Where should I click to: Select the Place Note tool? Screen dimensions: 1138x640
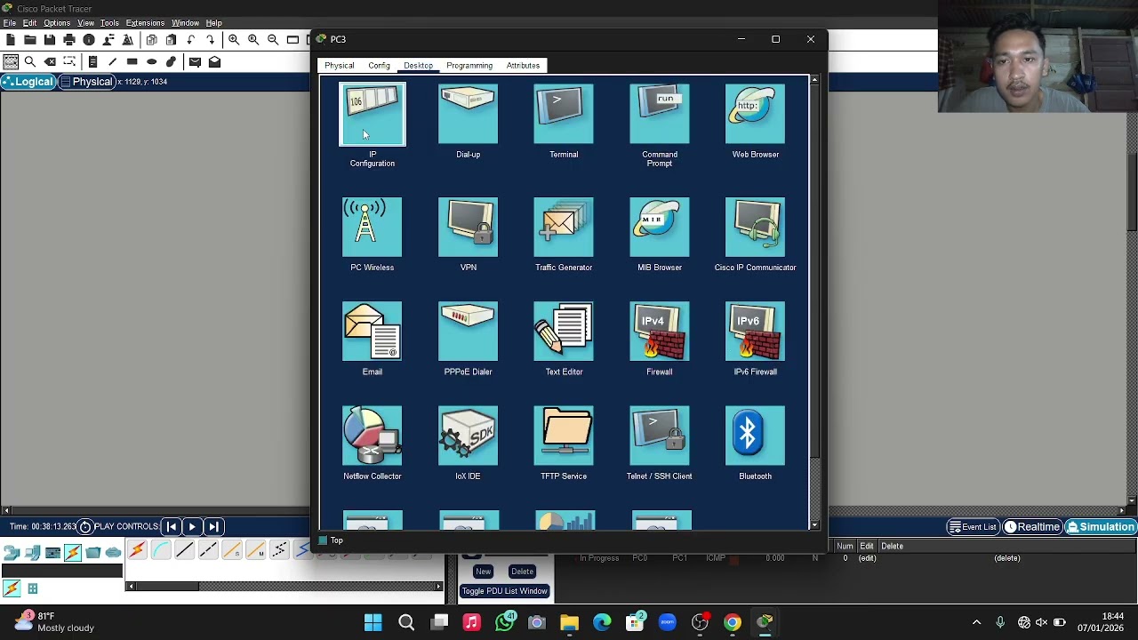point(92,62)
